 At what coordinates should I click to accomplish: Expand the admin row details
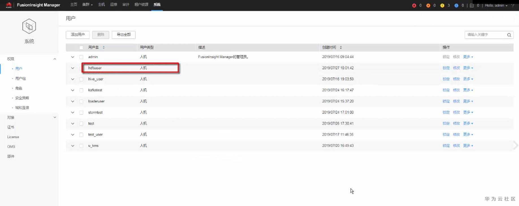point(73,57)
